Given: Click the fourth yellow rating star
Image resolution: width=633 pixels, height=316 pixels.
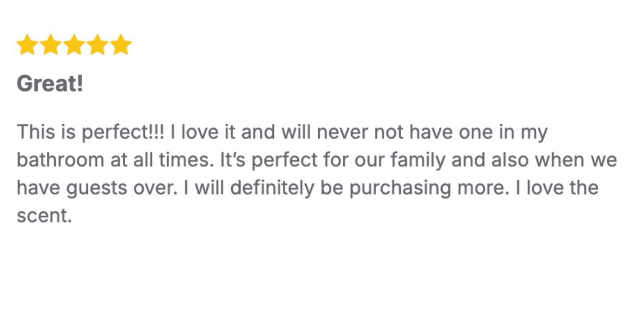Looking at the screenshot, I should (x=97, y=45).
